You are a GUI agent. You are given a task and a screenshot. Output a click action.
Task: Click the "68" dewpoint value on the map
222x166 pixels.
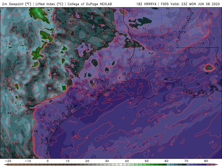(43, 66)
